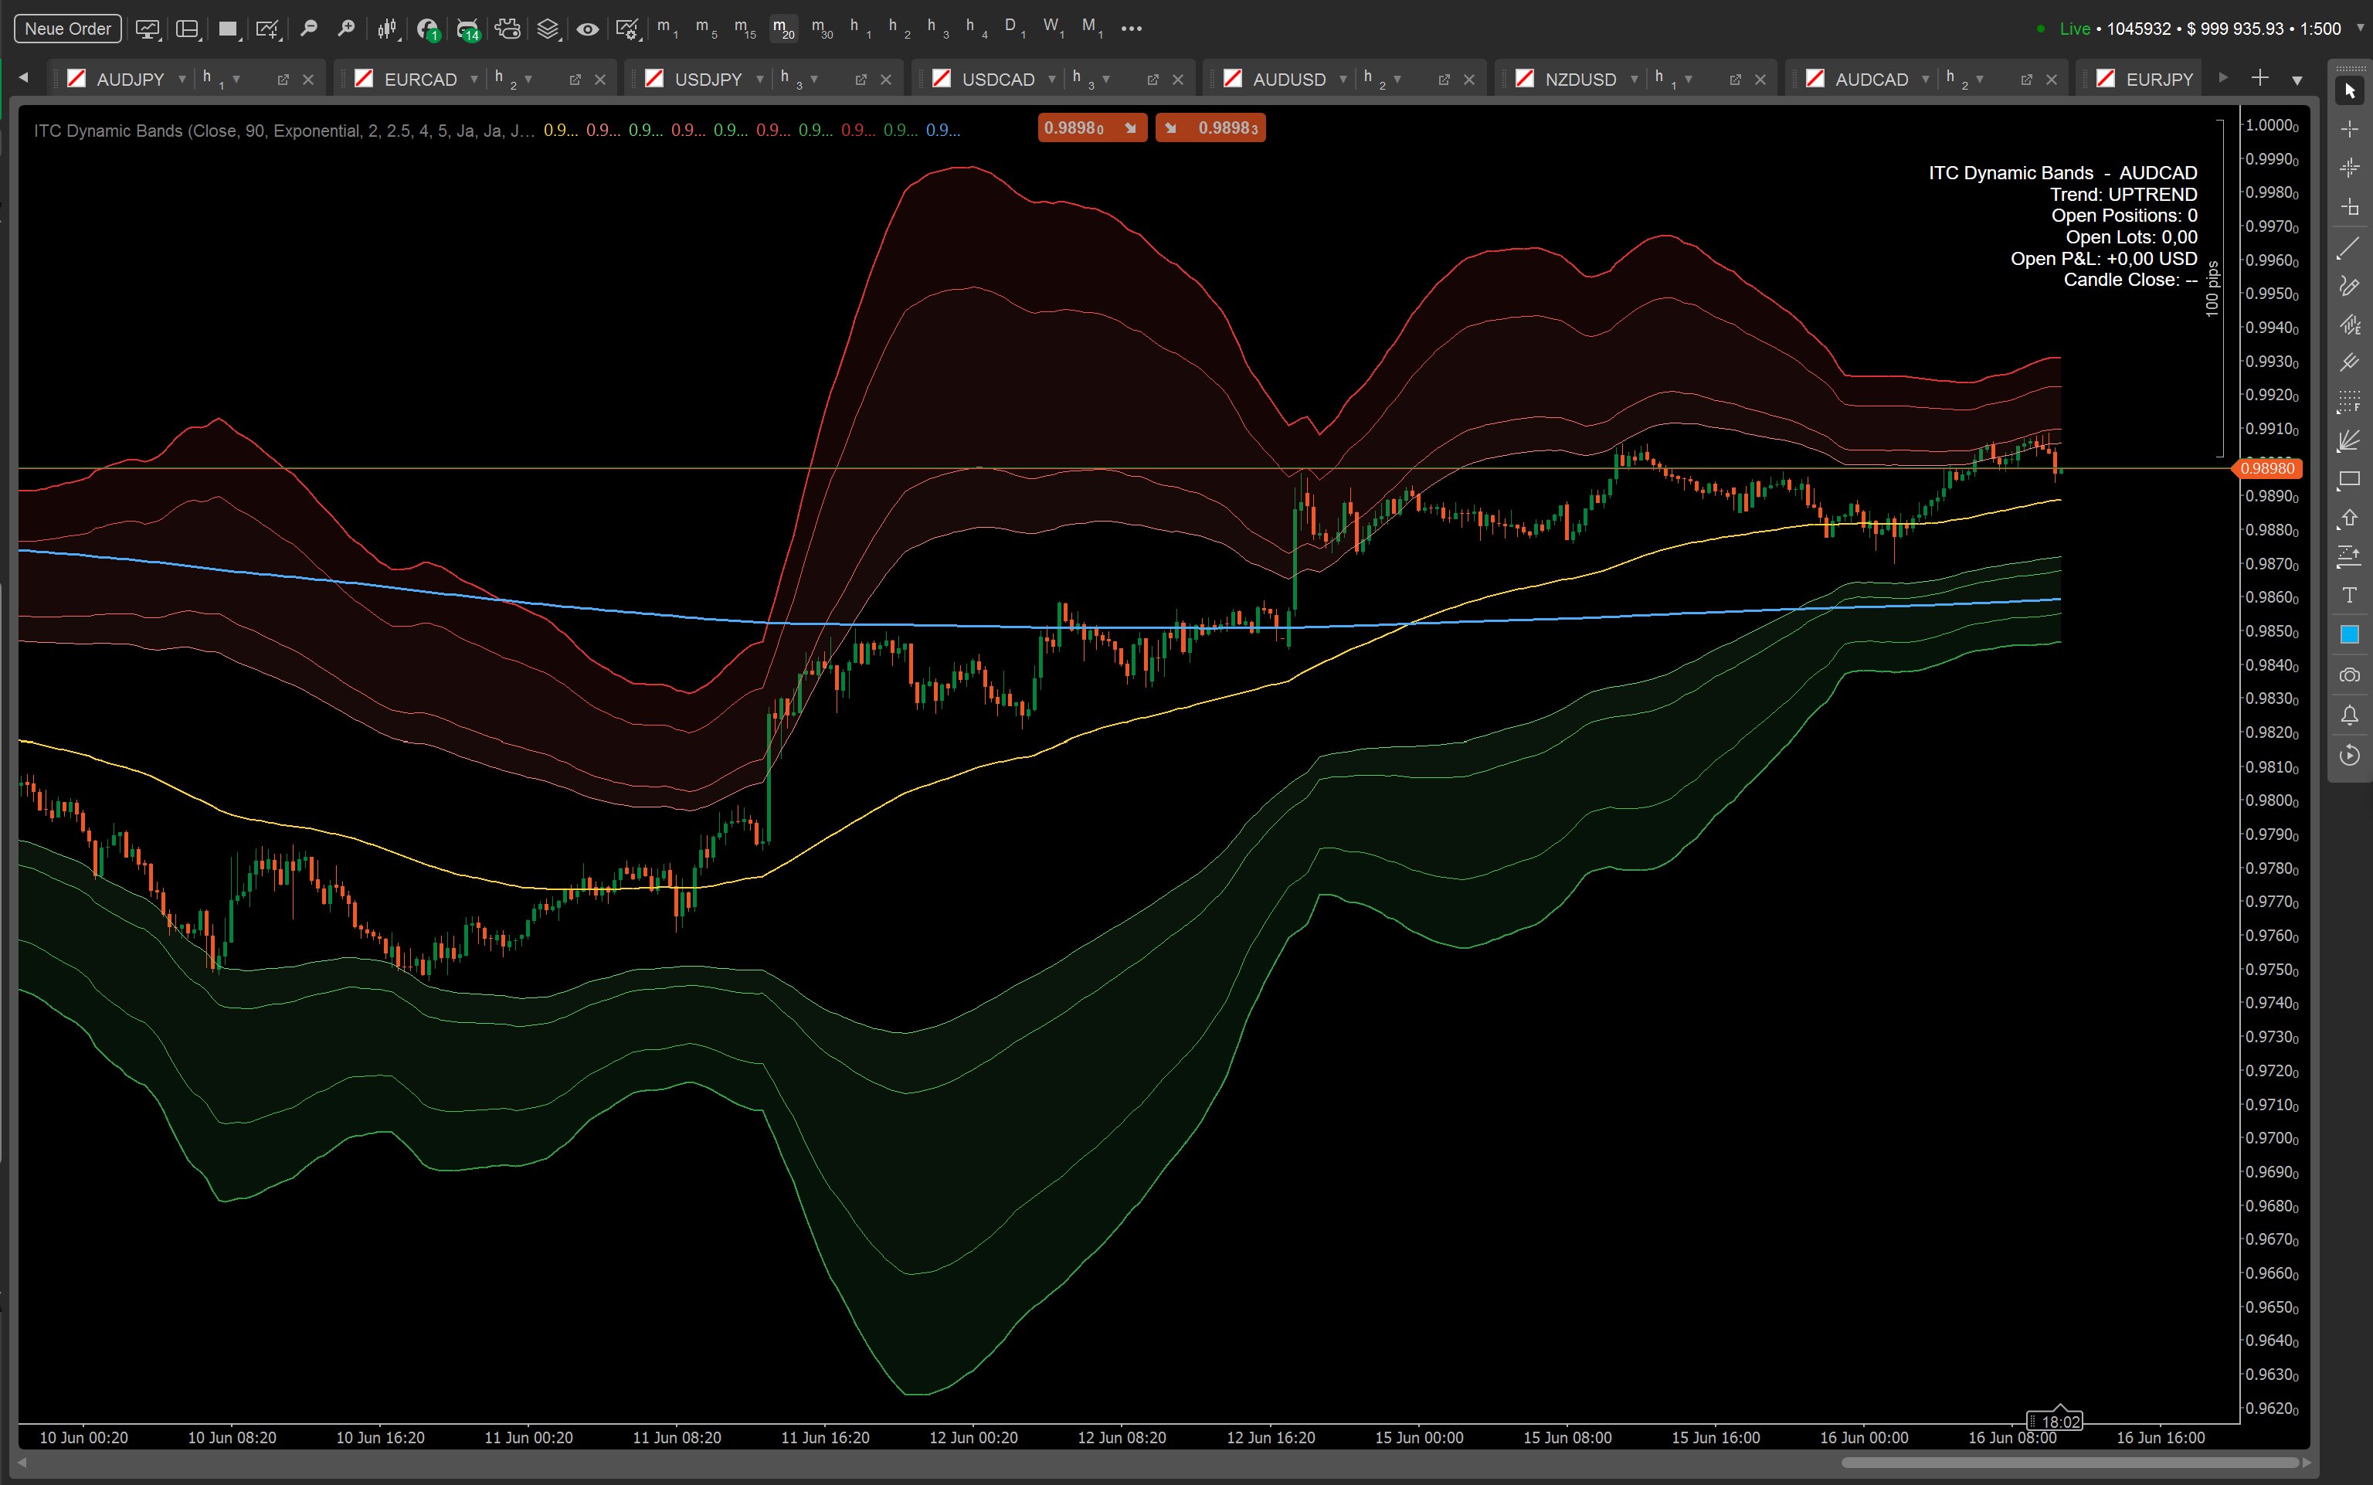Switch timeframe to h4
Image resolution: width=2373 pixels, height=1485 pixels.
pyautogui.click(x=976, y=29)
